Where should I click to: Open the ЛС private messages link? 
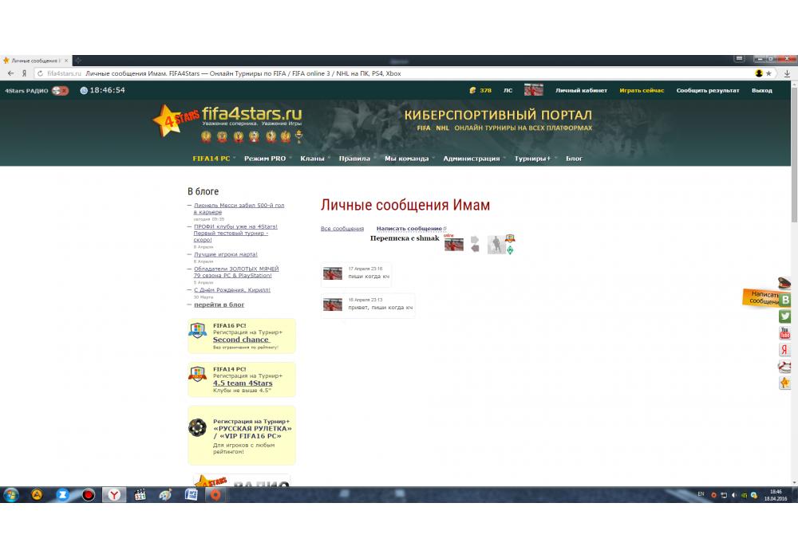[x=508, y=90]
